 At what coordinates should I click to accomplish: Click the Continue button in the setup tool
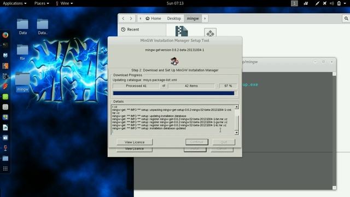point(197,142)
